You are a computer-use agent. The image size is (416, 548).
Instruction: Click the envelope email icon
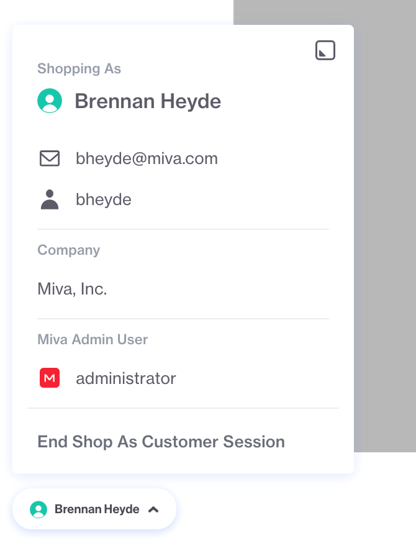[50, 158]
